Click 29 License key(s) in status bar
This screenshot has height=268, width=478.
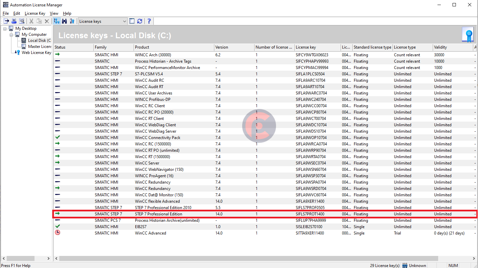pyautogui.click(x=385, y=266)
